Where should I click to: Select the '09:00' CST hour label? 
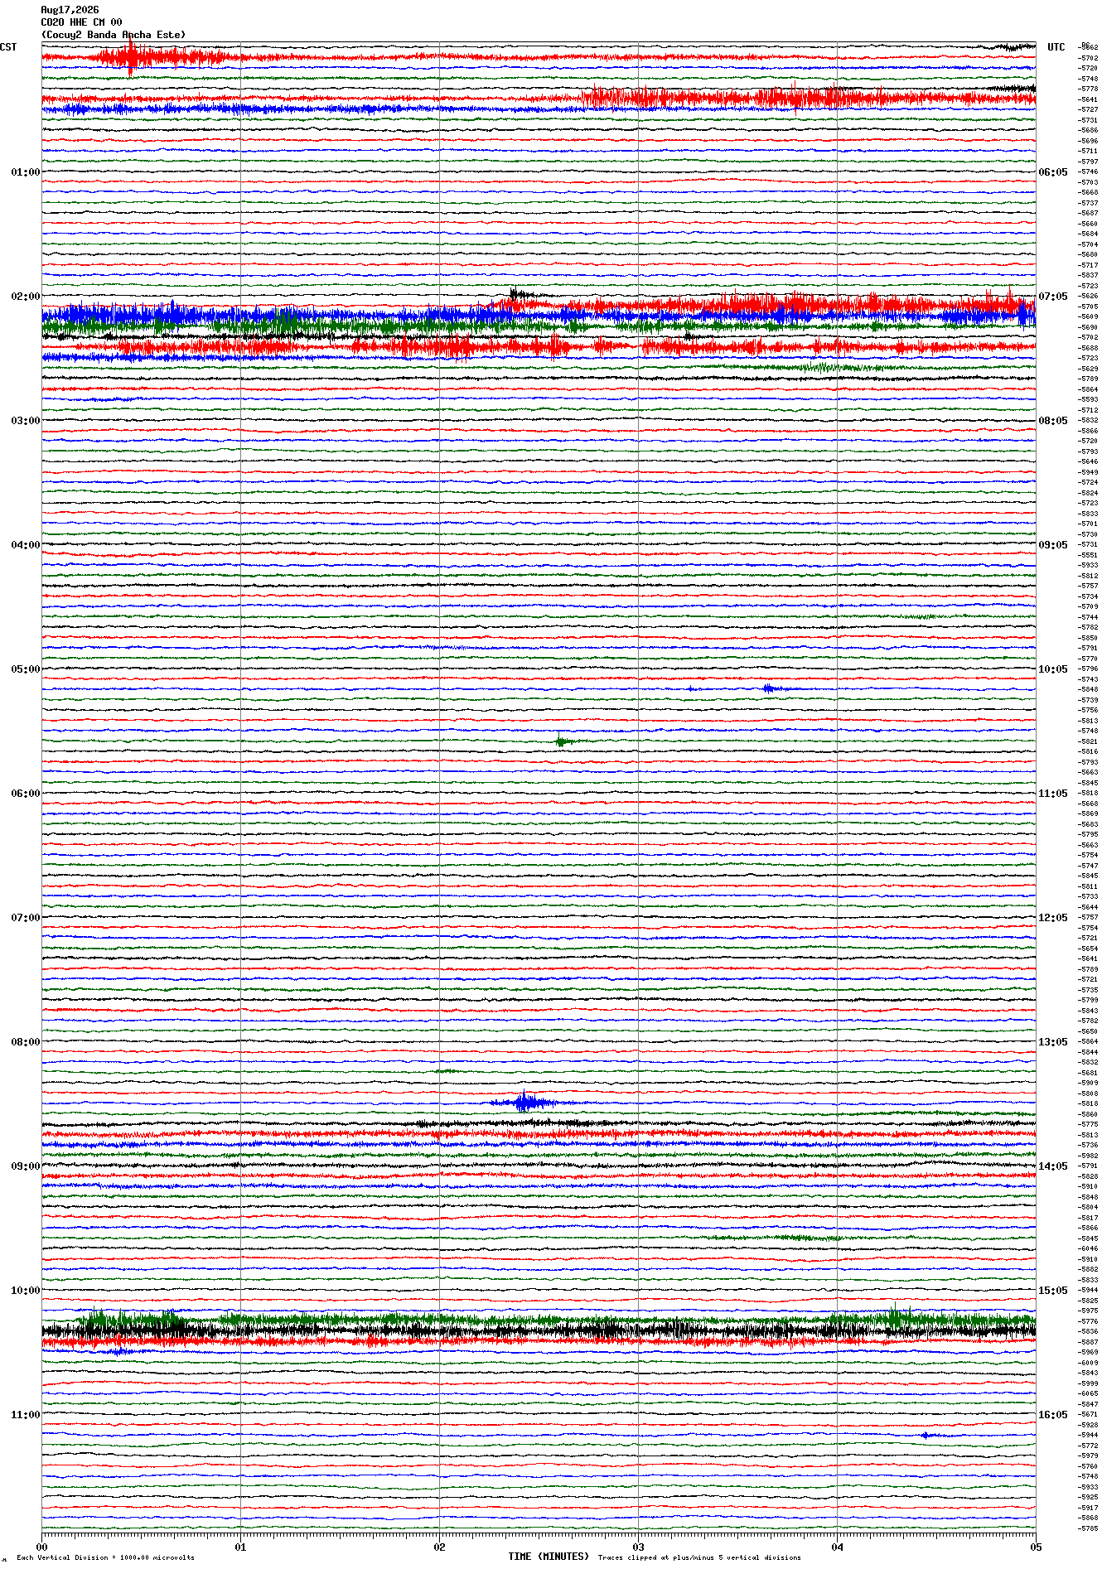coord(25,1166)
